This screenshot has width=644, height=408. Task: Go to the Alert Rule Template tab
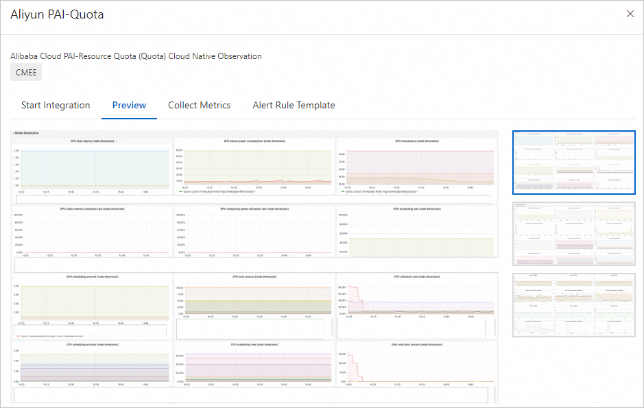(294, 105)
